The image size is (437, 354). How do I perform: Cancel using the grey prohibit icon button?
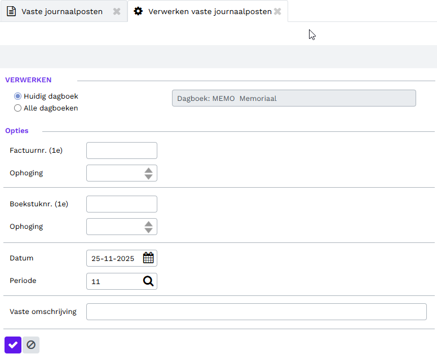pos(31,345)
